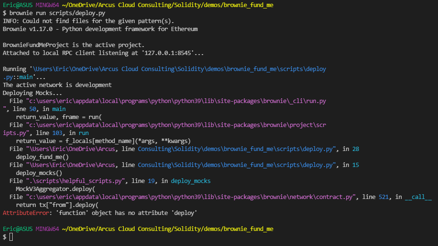Click line number 103 in run
This screenshot has height=246, width=438.
(57, 133)
